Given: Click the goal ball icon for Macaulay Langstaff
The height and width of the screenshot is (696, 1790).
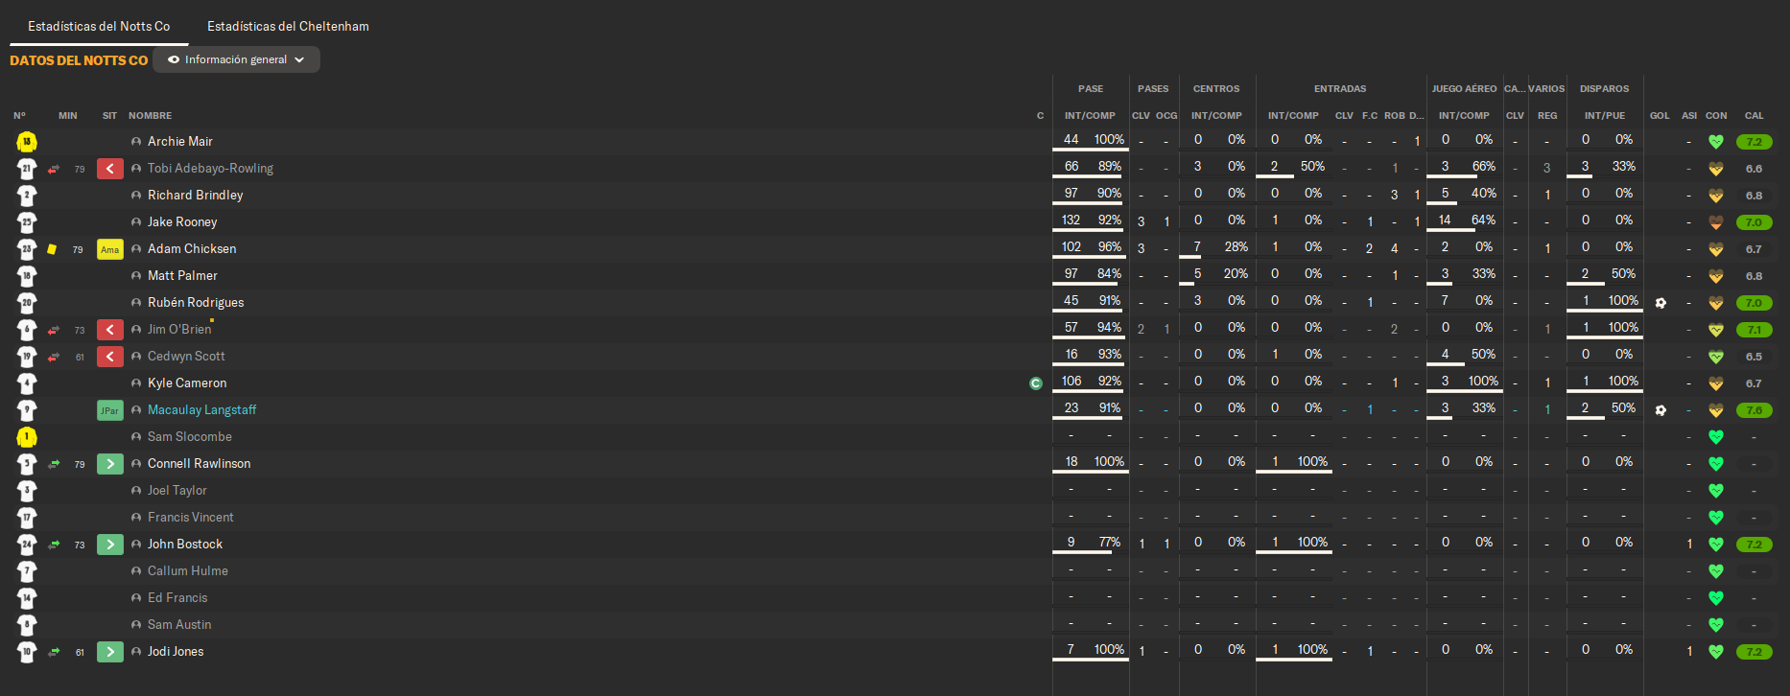Looking at the screenshot, I should click(x=1660, y=410).
